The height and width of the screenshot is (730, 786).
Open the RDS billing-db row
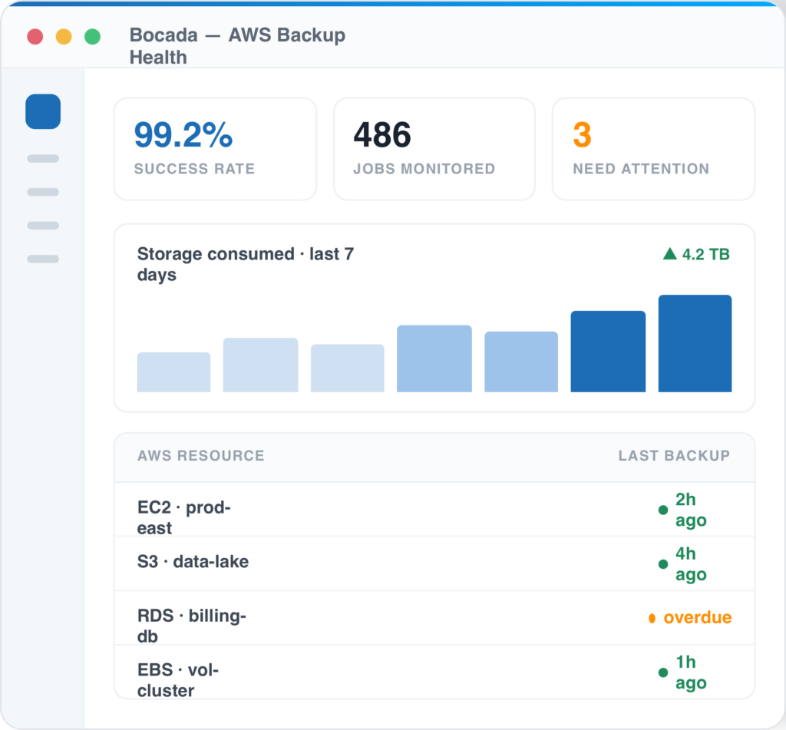434,618
